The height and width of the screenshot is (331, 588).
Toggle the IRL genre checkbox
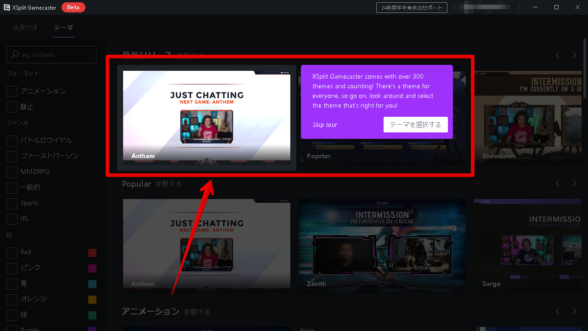[12, 218]
